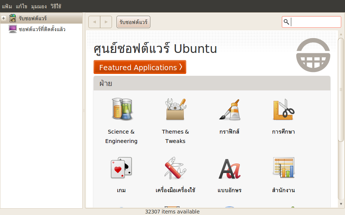This screenshot has width=345, height=215.
Task: Click the scrollbar up arrow
Action: pyautogui.click(x=341, y=34)
